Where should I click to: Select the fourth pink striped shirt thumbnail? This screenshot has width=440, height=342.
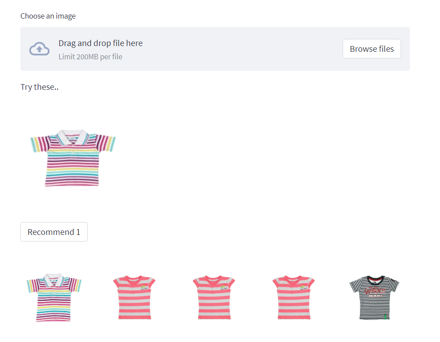(x=294, y=296)
